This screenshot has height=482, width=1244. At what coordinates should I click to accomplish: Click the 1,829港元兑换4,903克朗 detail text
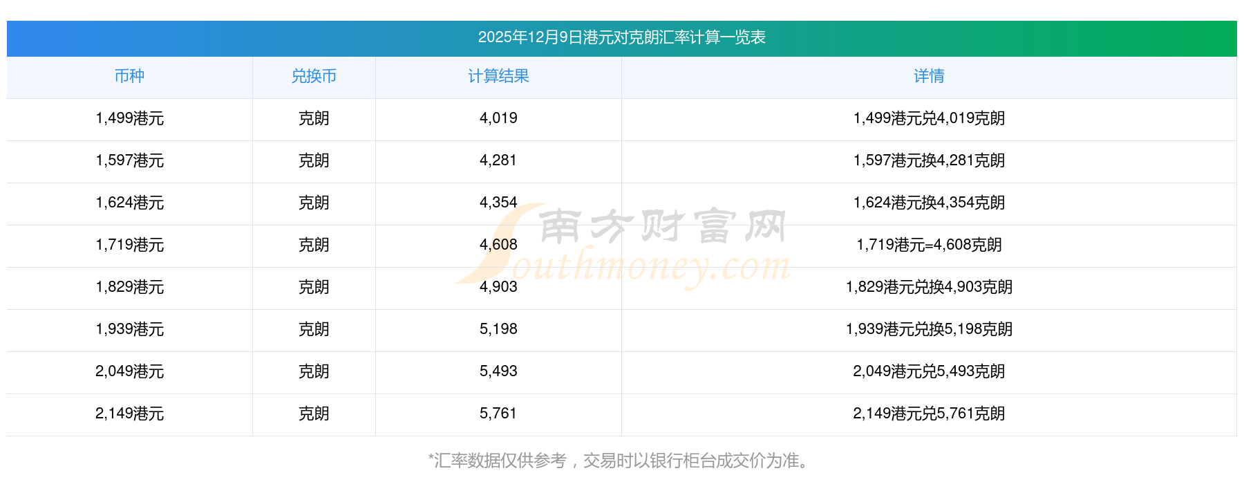pos(929,287)
